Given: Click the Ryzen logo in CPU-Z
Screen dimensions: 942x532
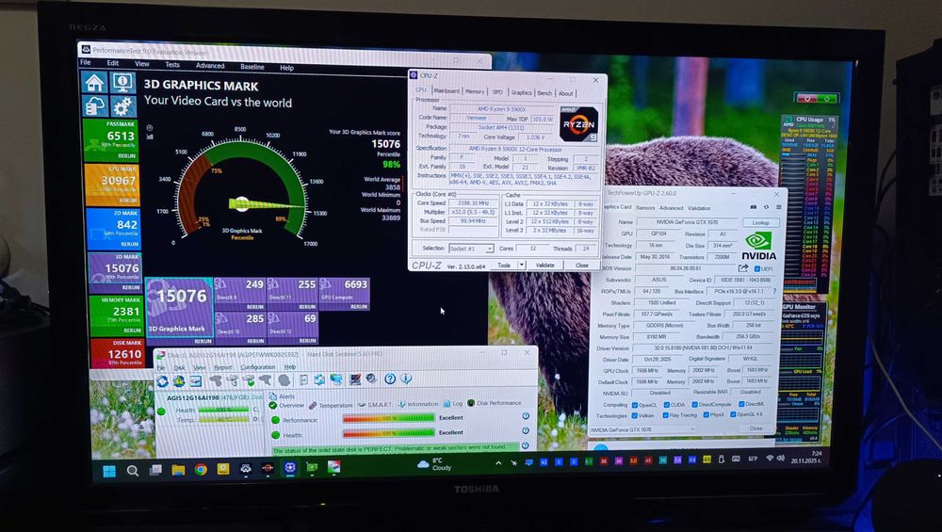Looking at the screenshot, I should (x=578, y=123).
